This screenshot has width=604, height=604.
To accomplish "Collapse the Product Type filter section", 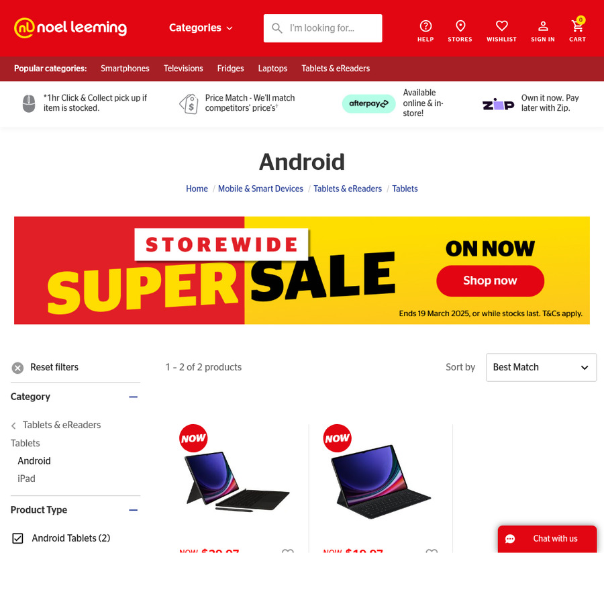I will pos(134,510).
